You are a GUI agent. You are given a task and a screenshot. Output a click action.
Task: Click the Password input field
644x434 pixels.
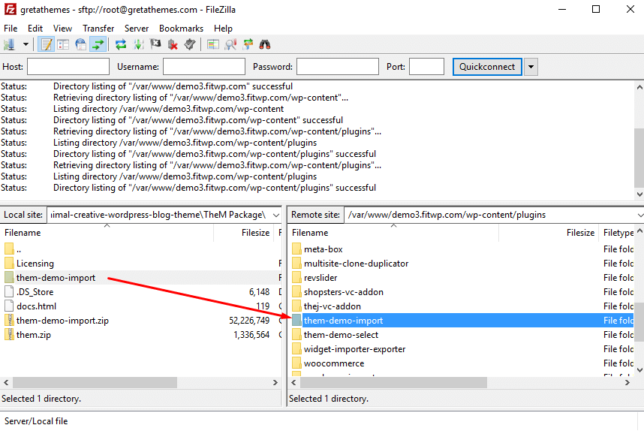(338, 67)
